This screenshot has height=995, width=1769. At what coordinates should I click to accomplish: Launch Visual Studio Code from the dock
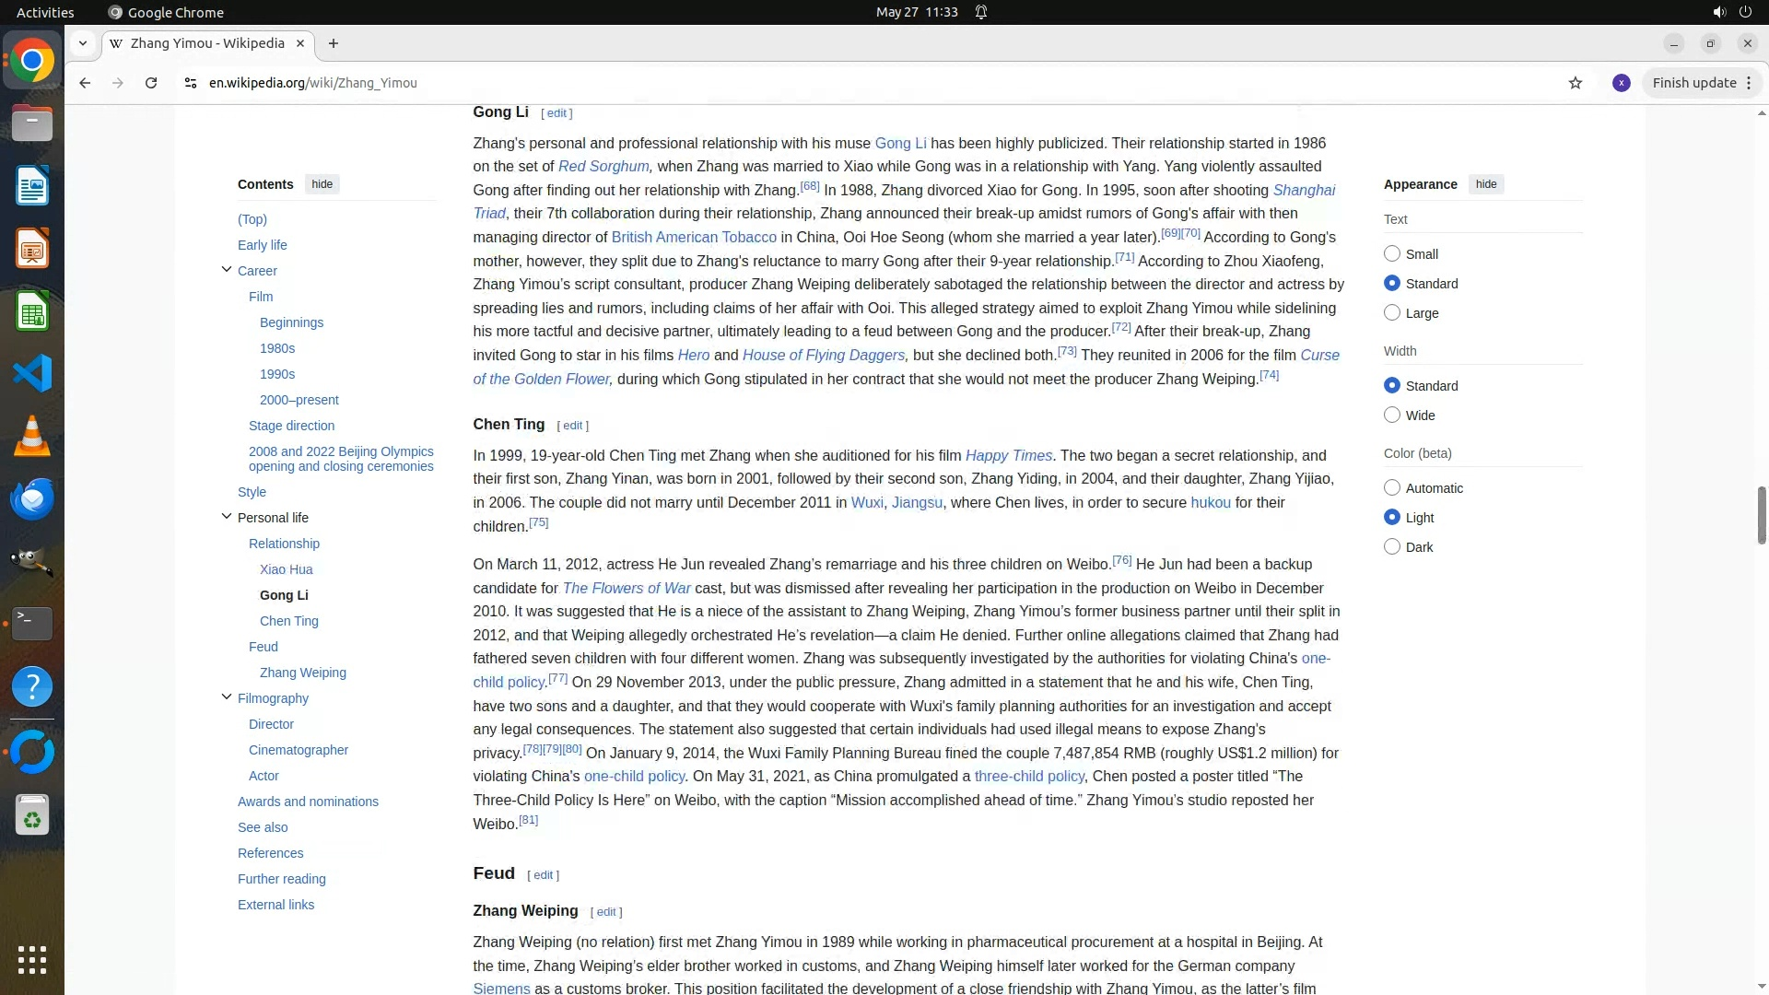32,374
